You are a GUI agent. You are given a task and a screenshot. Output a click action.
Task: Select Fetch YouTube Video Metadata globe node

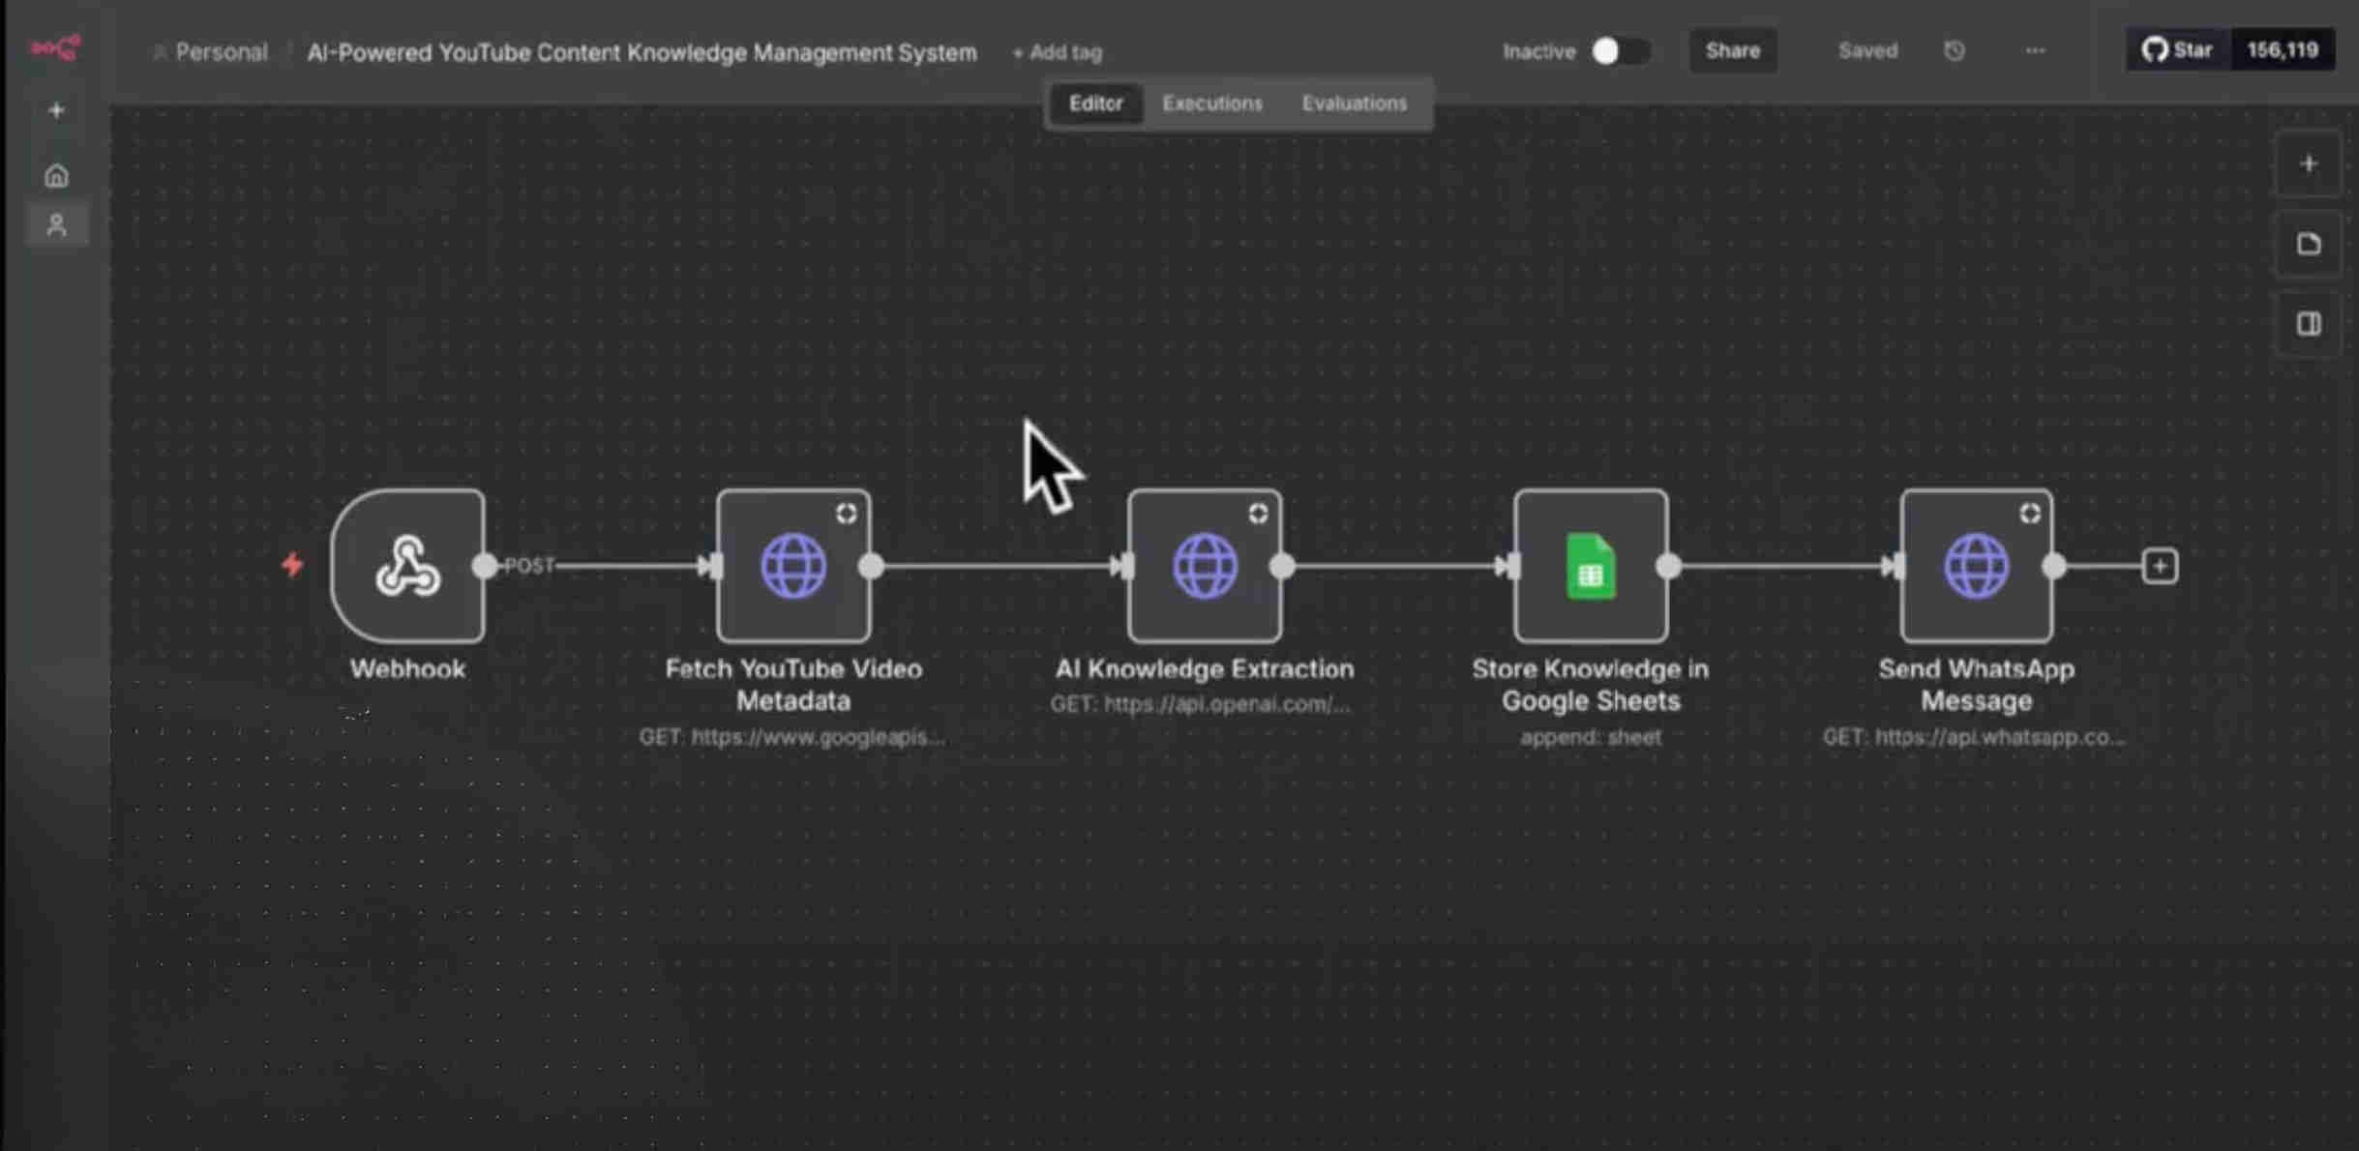coord(793,566)
